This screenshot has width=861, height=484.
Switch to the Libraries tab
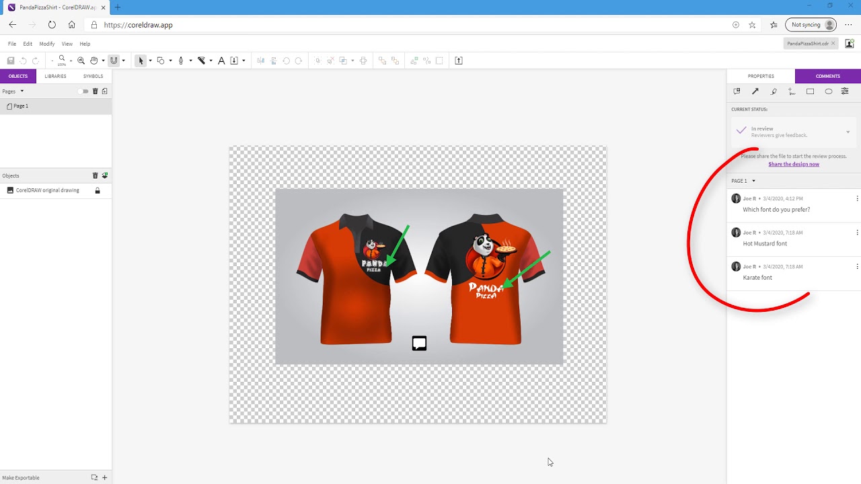[x=55, y=76]
